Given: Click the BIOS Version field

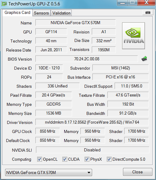Looking at the screenshot, I should click(x=87, y=59).
